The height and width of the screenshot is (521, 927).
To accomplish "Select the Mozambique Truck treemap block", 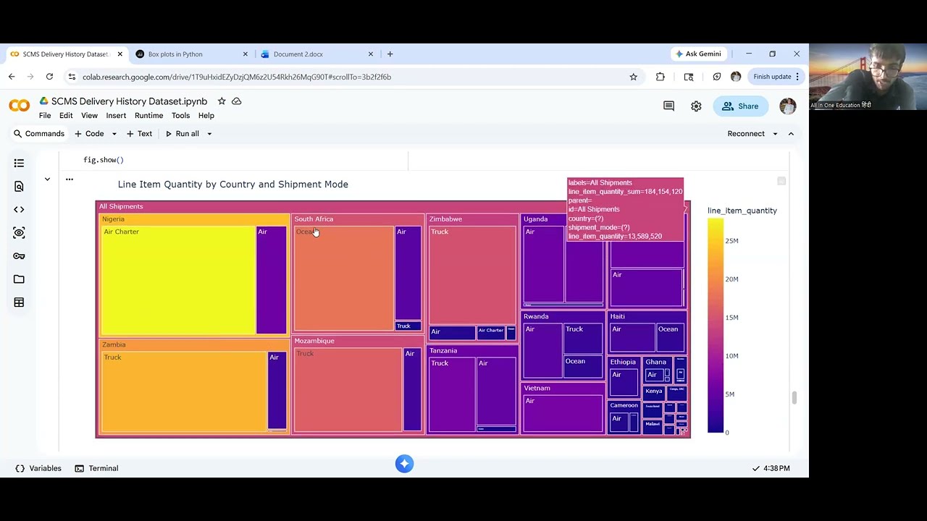I will [348, 390].
